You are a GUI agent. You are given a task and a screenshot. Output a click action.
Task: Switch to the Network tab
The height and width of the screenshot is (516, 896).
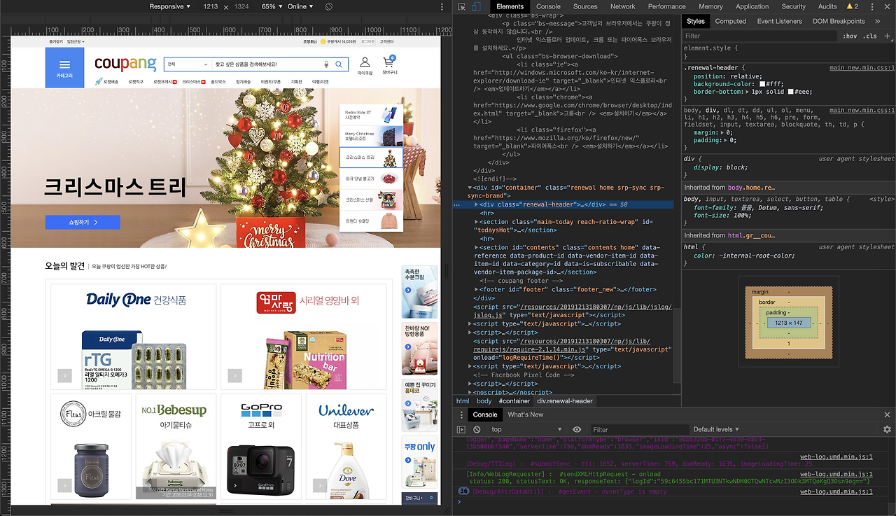[x=622, y=6]
